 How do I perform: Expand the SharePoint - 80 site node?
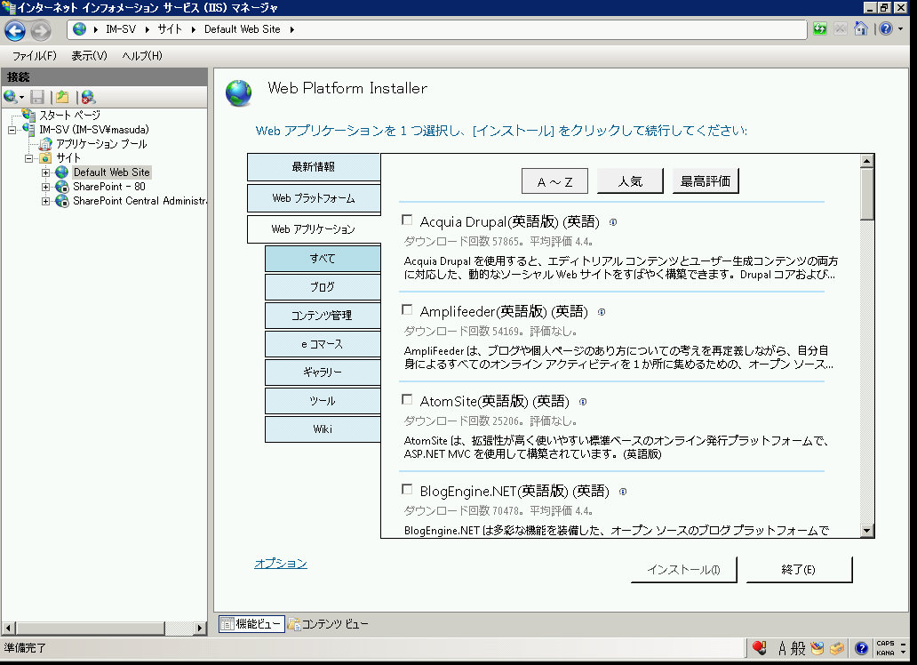tap(46, 187)
